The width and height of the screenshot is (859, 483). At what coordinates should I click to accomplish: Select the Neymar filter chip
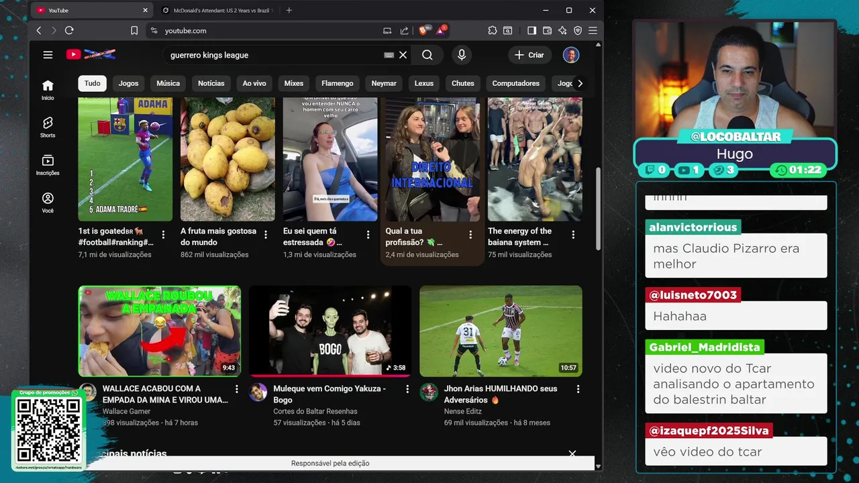384,83
